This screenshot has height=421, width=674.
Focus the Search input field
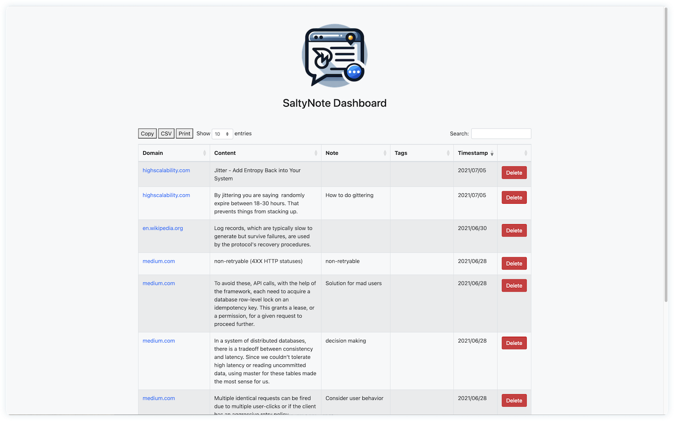(501, 134)
